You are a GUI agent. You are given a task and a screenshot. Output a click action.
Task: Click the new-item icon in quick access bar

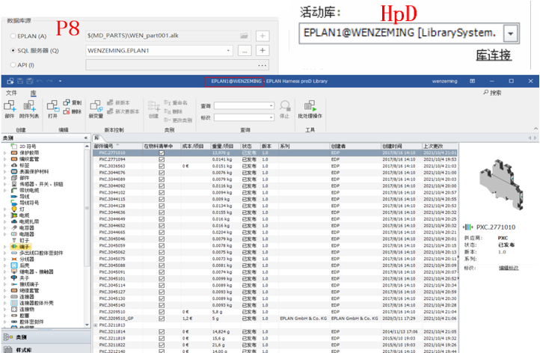point(10,82)
